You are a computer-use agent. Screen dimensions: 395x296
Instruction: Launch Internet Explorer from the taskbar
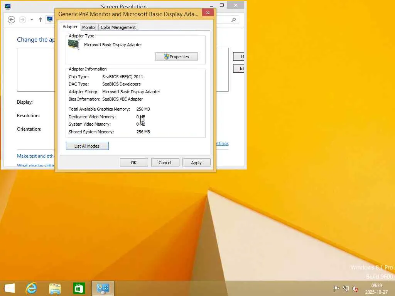[32, 288]
